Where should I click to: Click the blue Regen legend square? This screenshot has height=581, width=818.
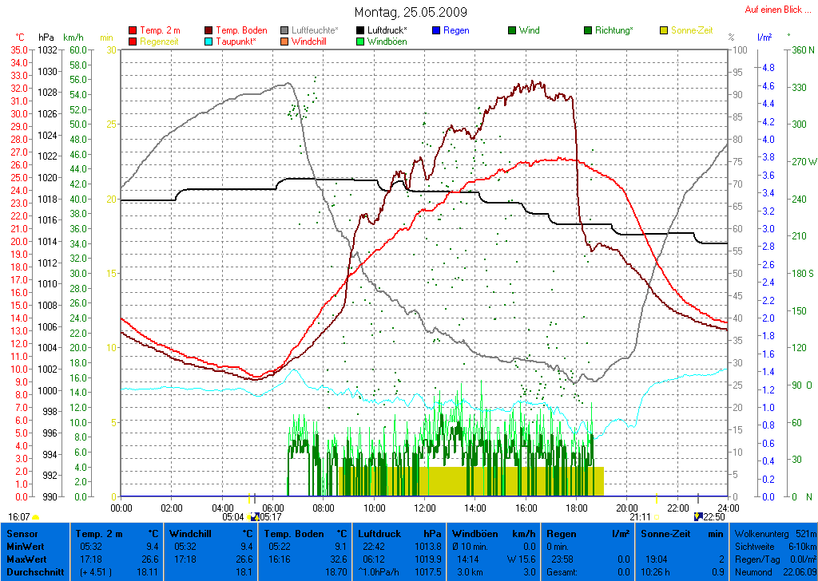(x=435, y=31)
